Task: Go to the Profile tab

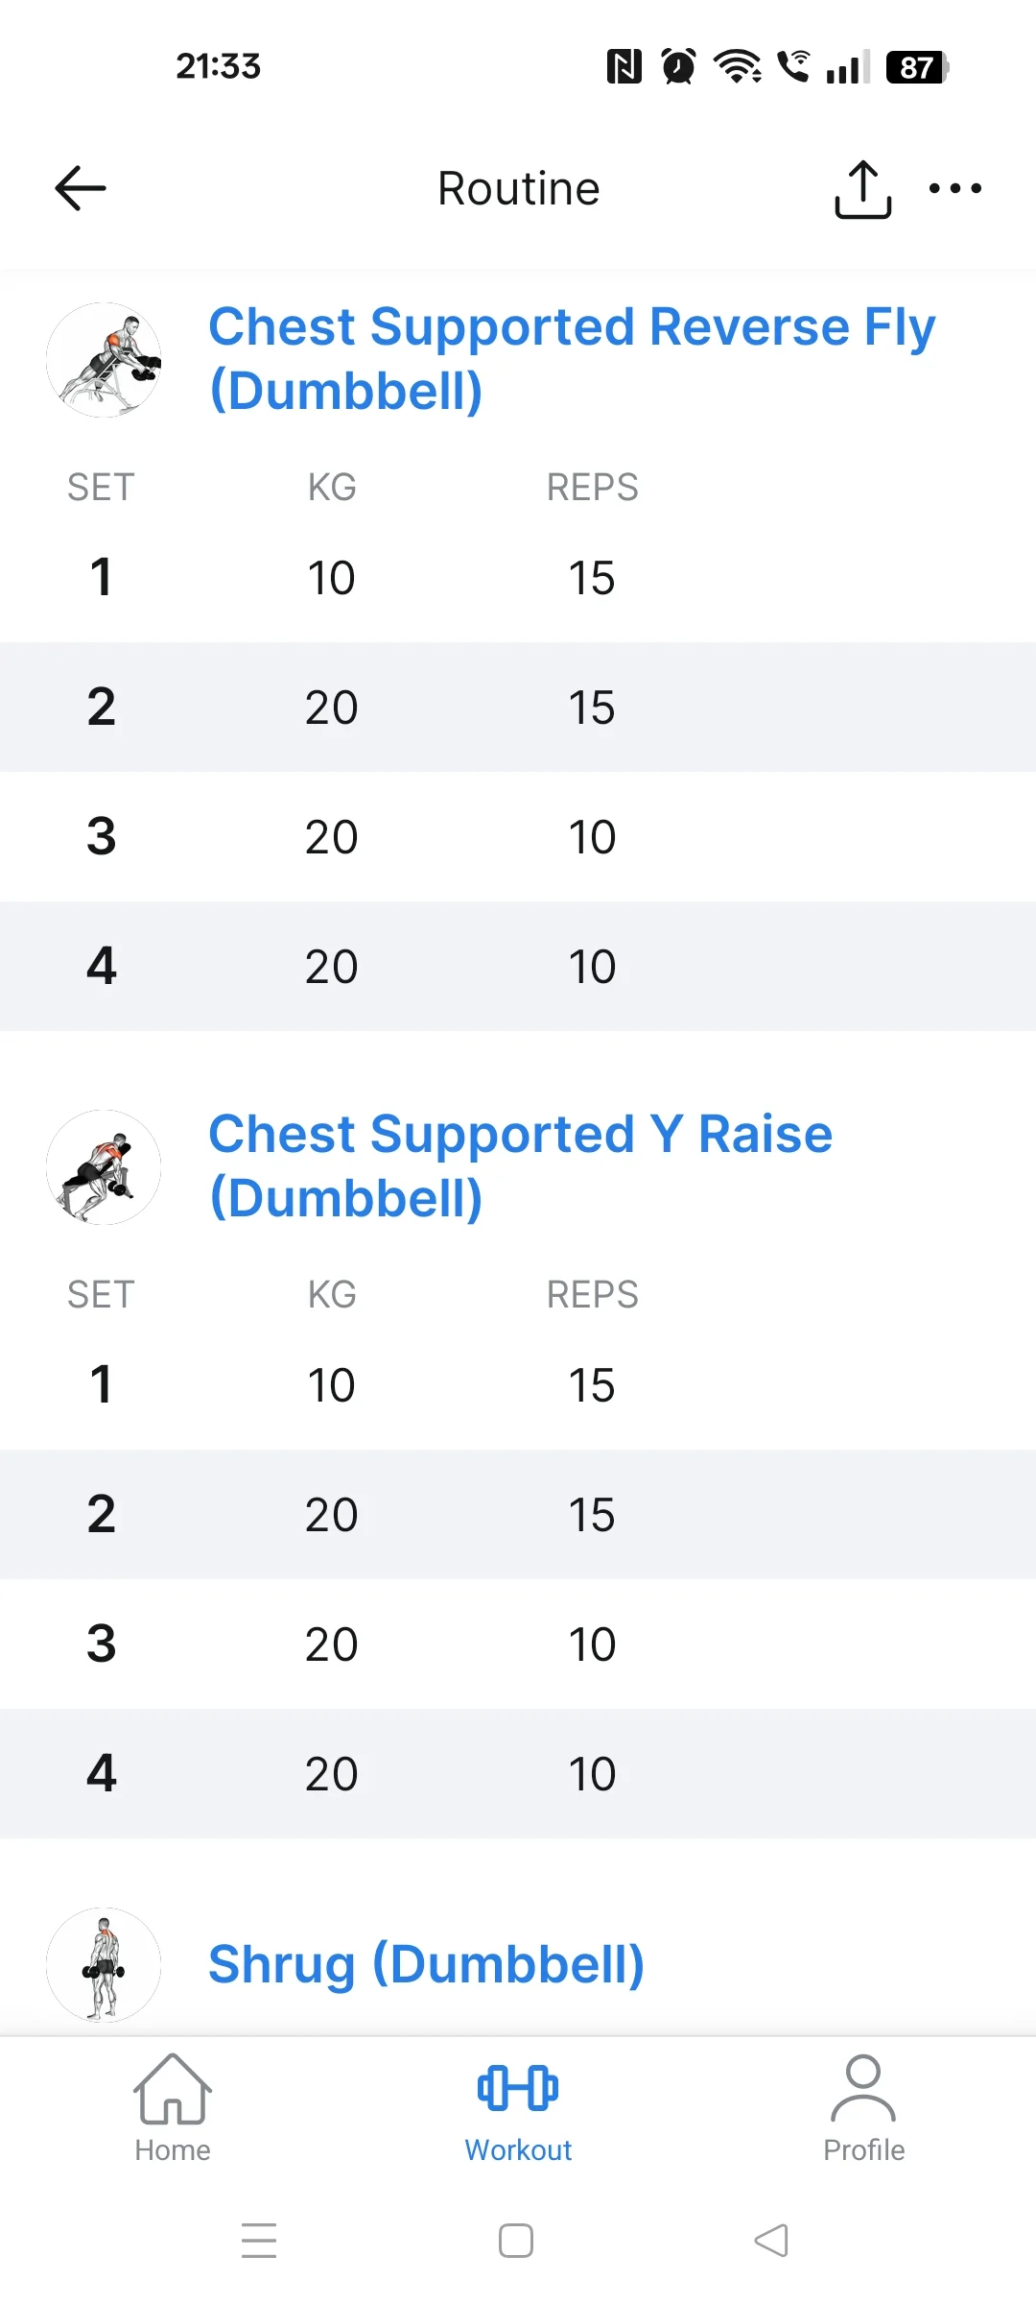Action: (863, 2108)
